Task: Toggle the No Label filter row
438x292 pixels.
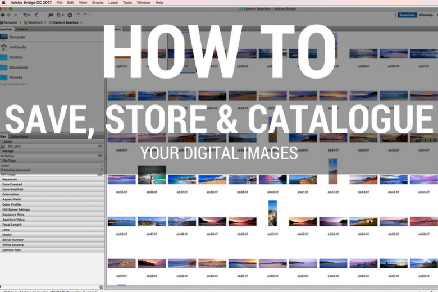Action: (52, 146)
